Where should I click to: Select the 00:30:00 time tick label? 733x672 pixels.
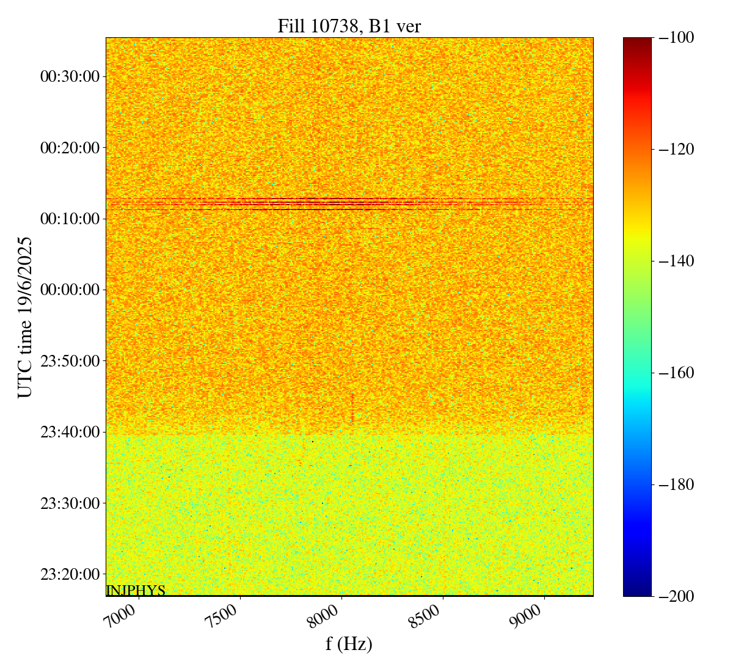click(70, 76)
